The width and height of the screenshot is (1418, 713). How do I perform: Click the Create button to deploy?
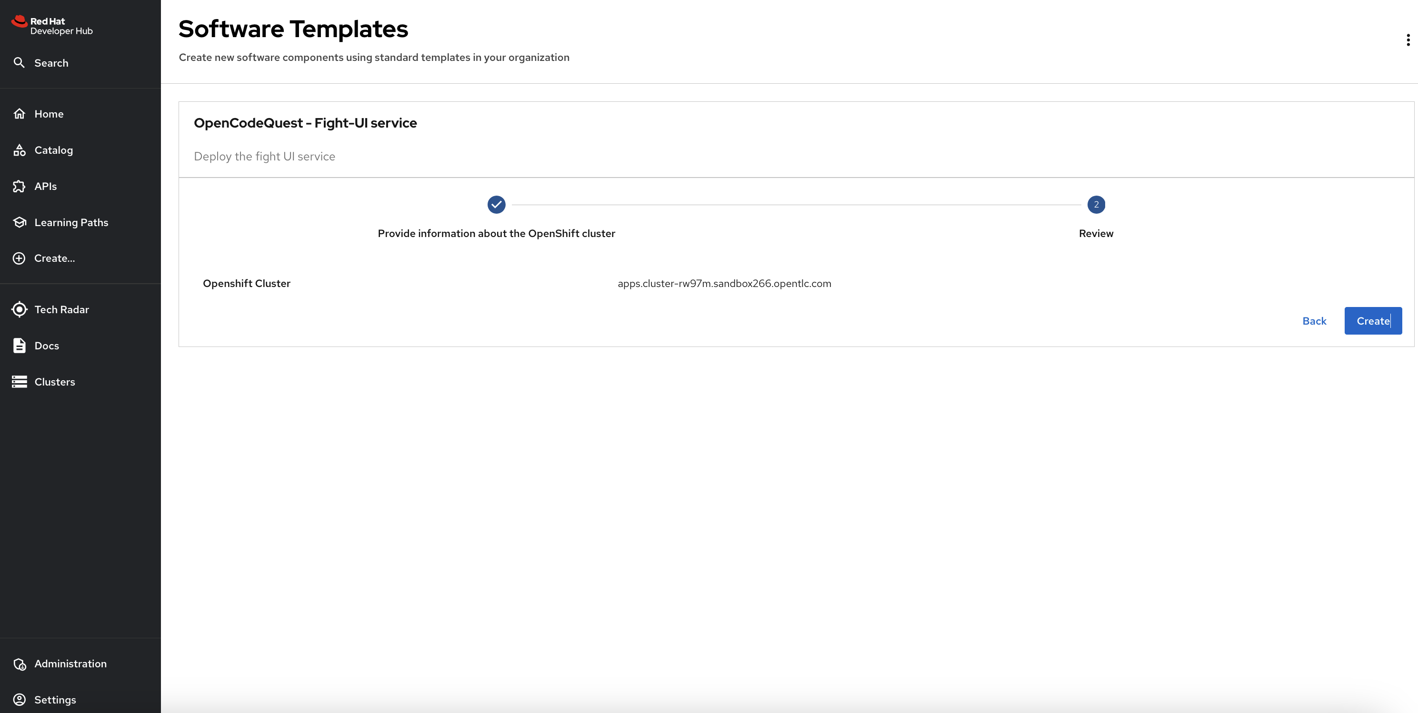[1373, 320]
